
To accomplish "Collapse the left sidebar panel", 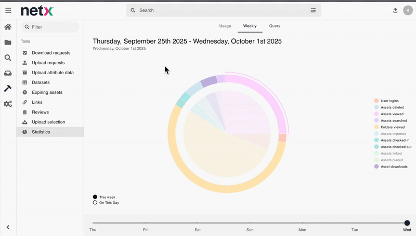I will tap(8, 227).
